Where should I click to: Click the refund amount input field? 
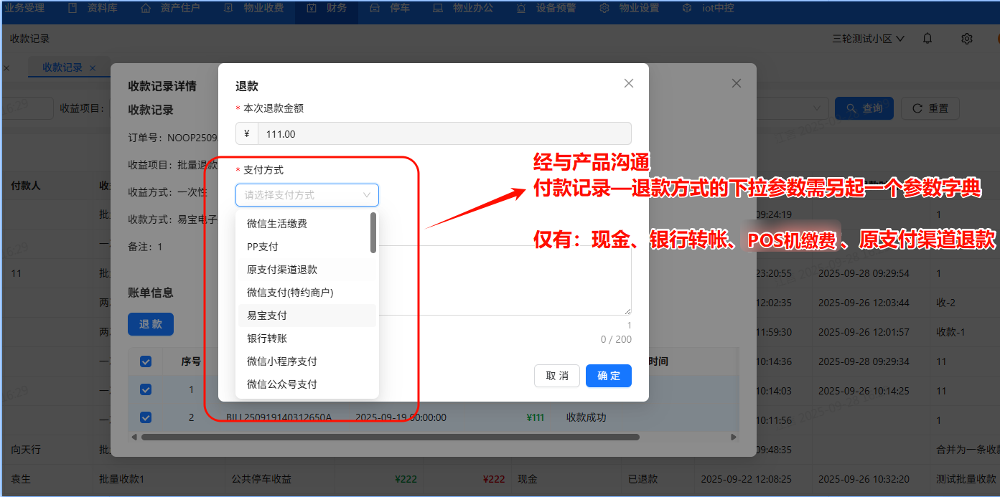tap(431, 133)
